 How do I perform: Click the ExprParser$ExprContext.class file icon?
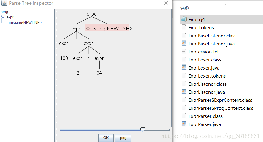click(184, 100)
